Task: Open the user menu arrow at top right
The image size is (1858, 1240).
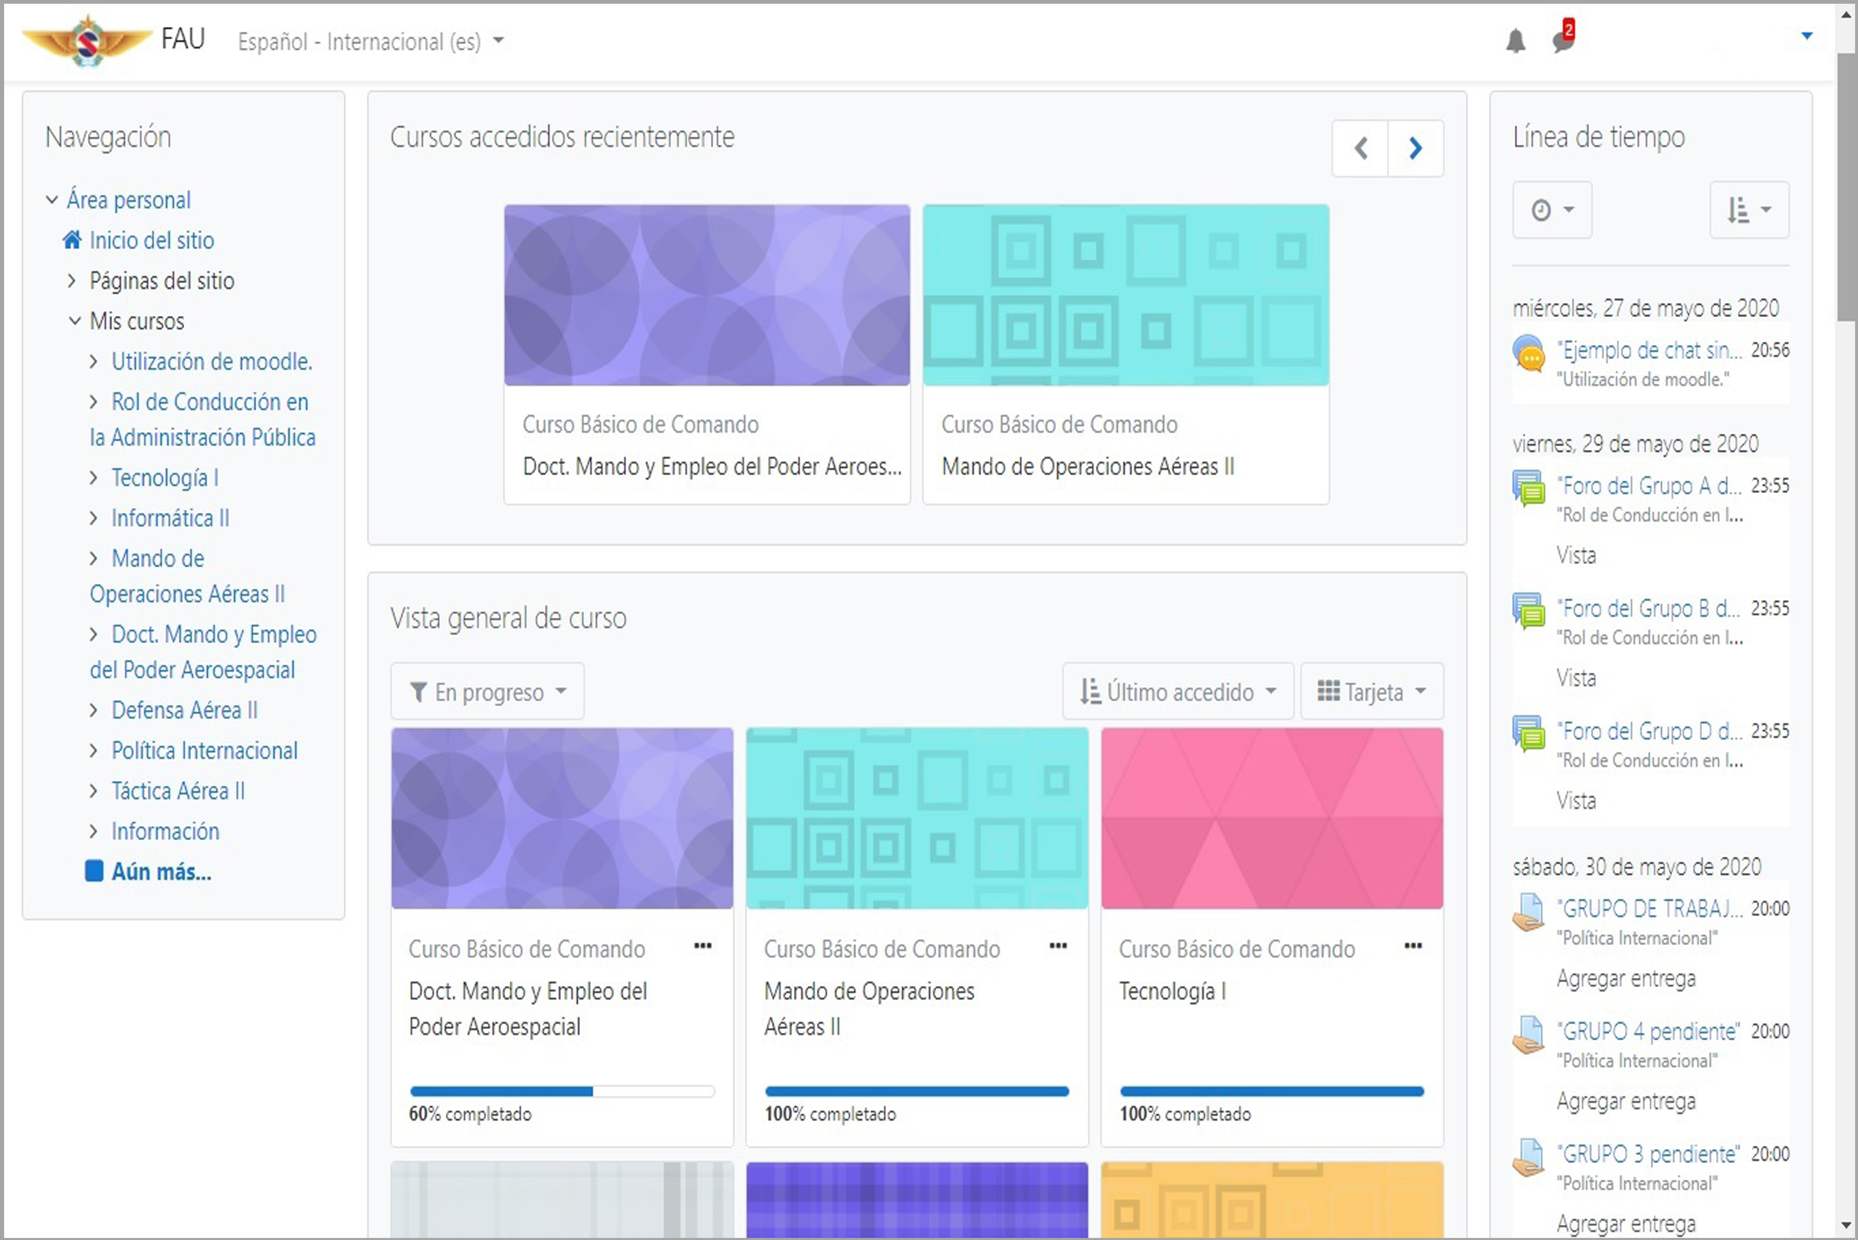Action: coord(1807,36)
